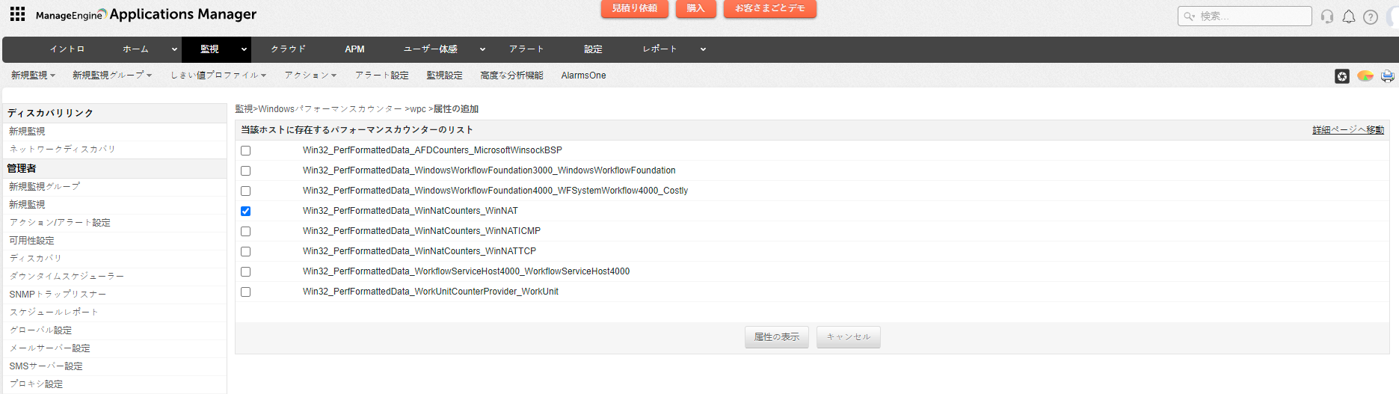Open the pie chart report icon
This screenshot has width=1399, height=394.
[1365, 76]
